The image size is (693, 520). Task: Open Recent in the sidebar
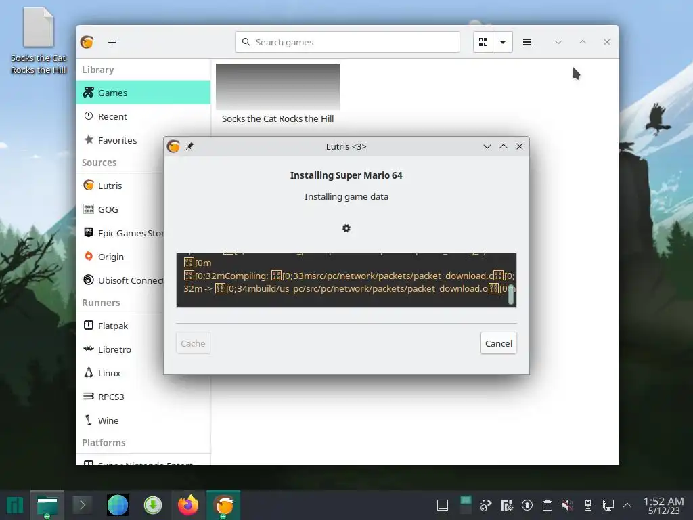coord(143,116)
